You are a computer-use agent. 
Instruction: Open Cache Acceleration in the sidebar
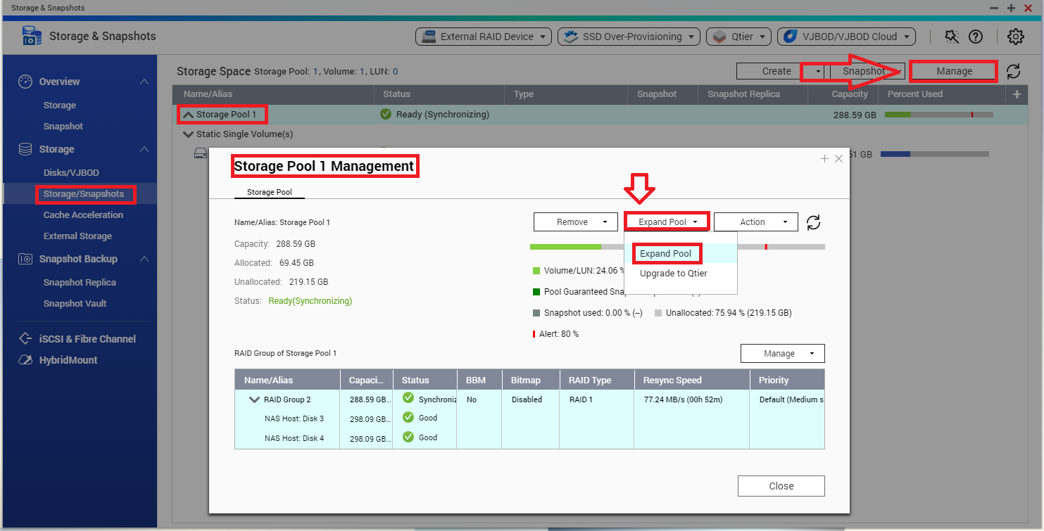tap(83, 215)
